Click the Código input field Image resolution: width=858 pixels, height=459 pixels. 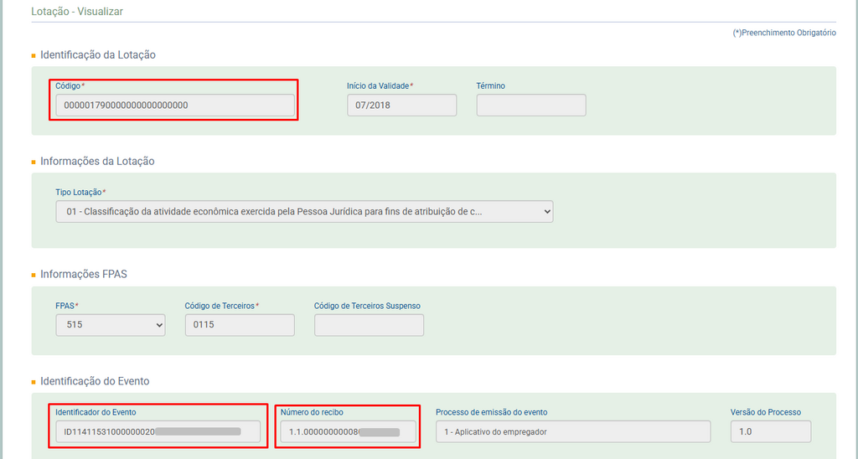(x=174, y=106)
